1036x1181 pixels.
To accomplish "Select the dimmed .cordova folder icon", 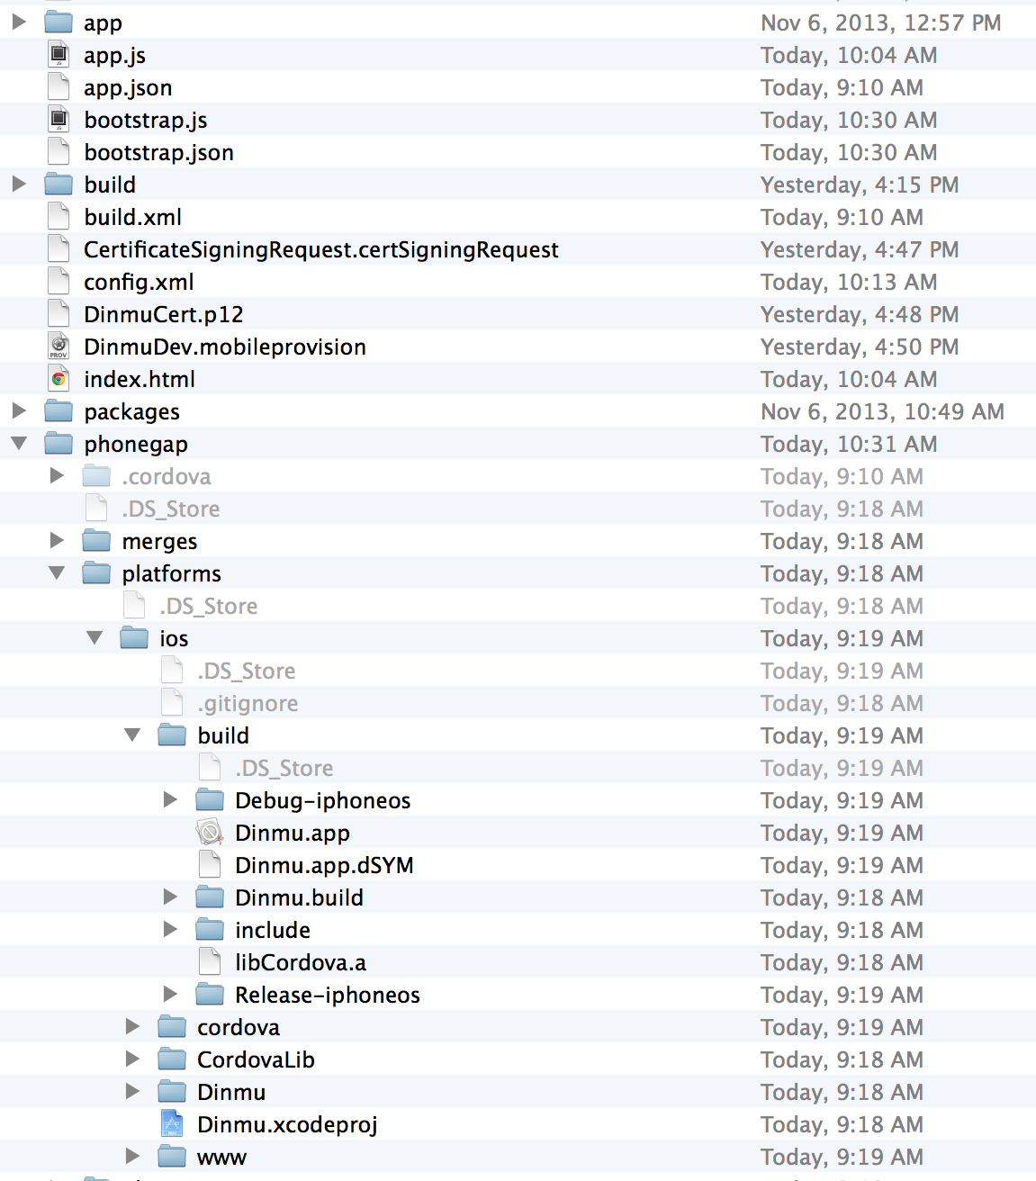I will tap(96, 476).
